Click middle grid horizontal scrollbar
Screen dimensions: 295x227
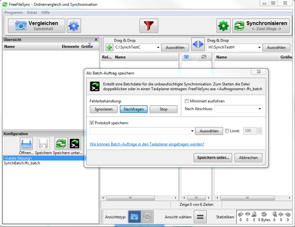point(196,198)
